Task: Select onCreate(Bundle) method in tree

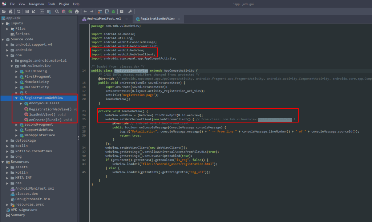Action: [x=50, y=120]
